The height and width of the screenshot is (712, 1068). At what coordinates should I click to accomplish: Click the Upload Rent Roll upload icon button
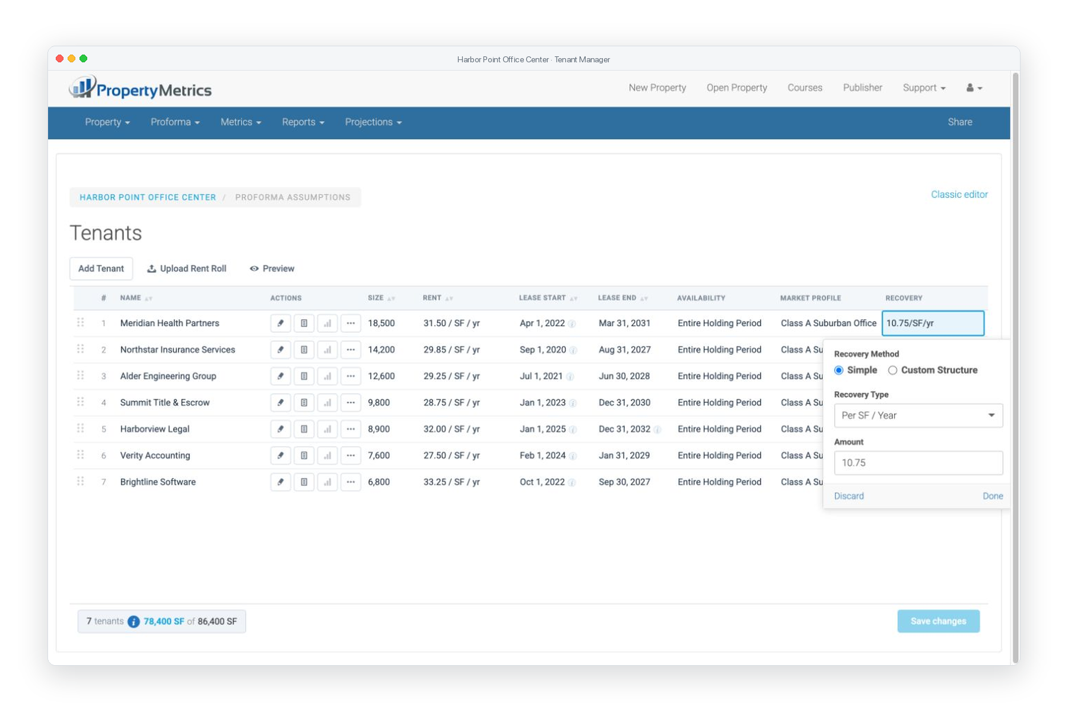[187, 269]
